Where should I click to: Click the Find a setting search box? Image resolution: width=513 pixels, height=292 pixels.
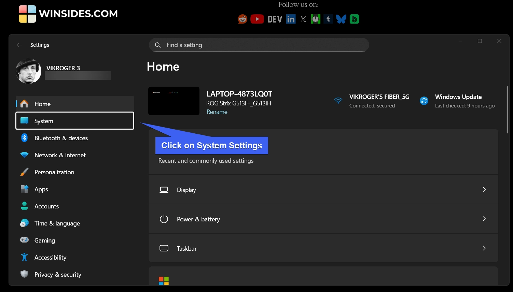[259, 45]
